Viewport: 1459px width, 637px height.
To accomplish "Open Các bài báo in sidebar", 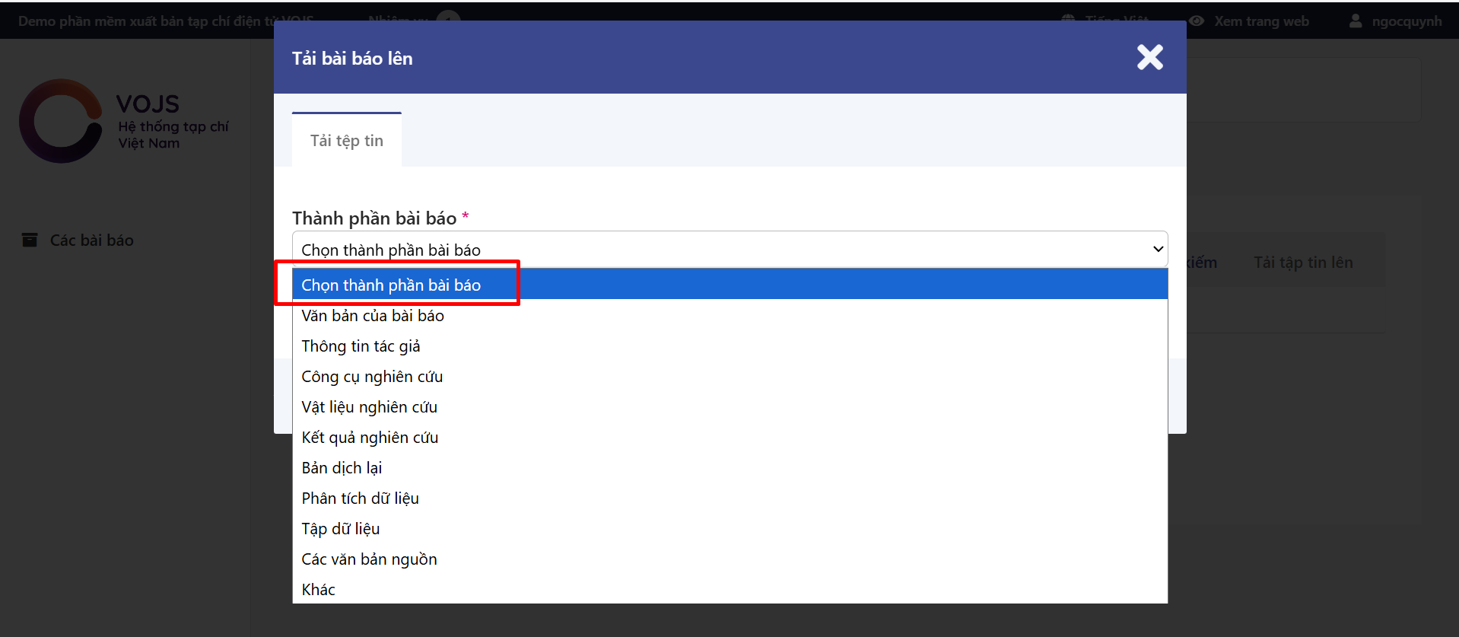I will pos(91,240).
